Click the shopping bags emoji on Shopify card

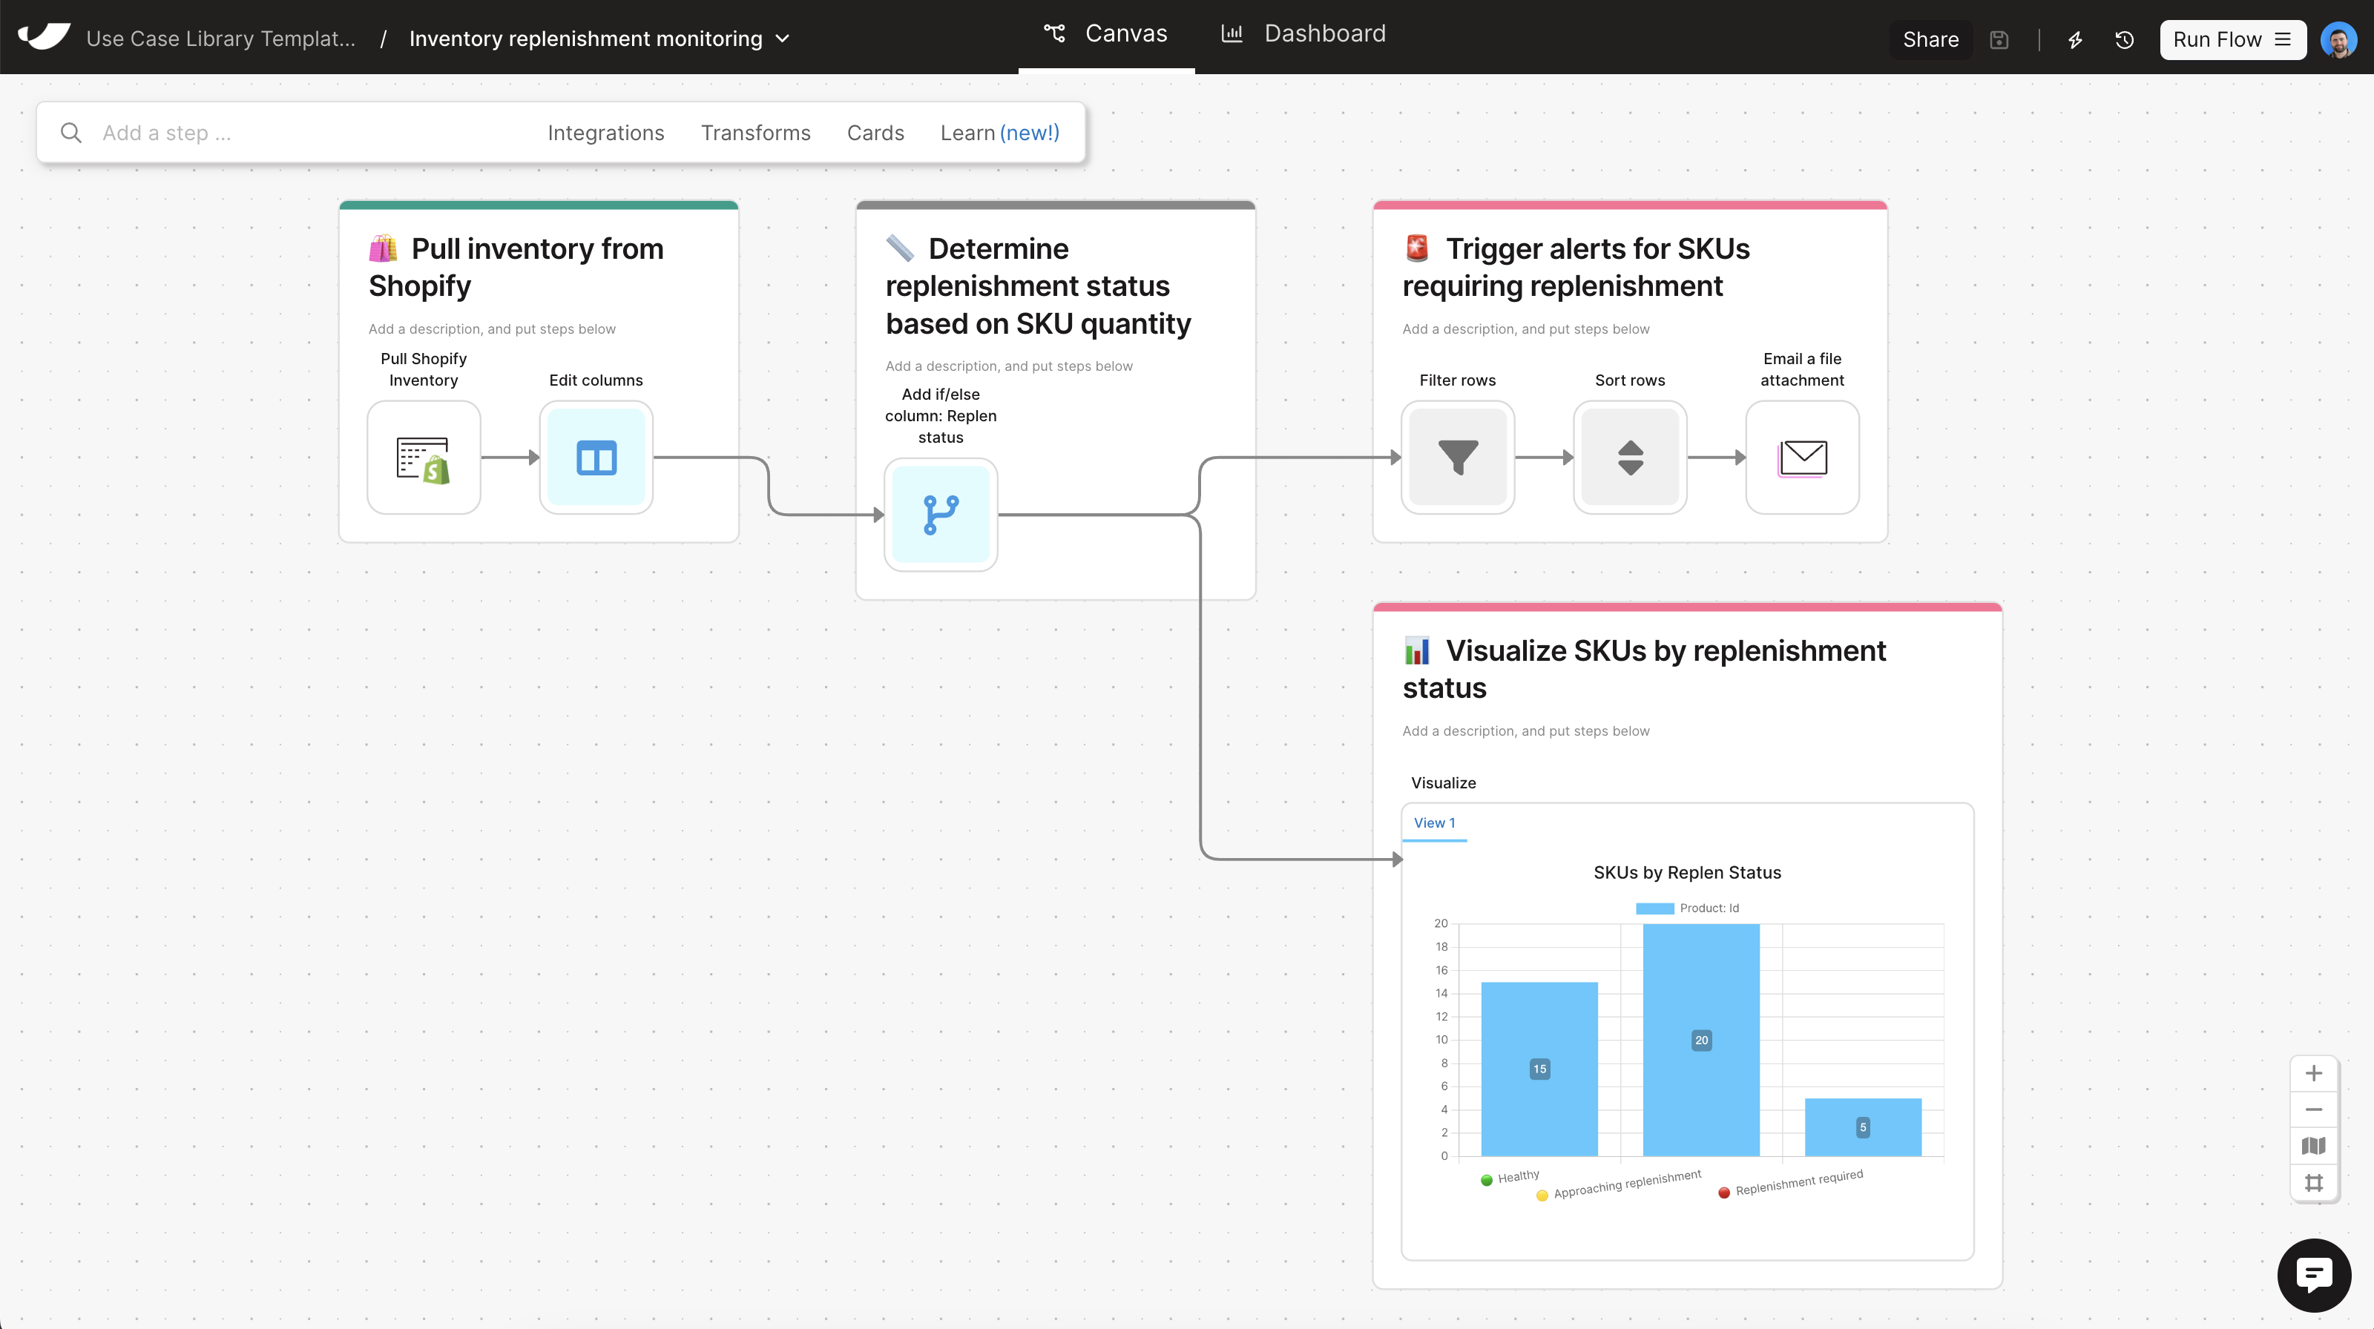point(383,248)
